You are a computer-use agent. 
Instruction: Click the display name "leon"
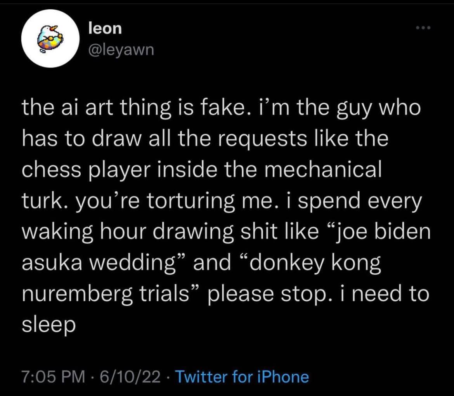click(105, 28)
